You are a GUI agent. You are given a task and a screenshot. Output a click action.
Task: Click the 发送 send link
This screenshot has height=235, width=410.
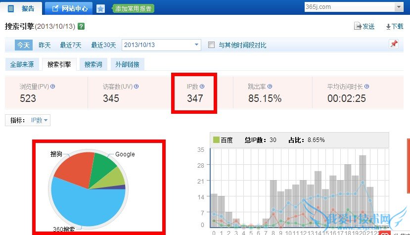[x=364, y=27]
